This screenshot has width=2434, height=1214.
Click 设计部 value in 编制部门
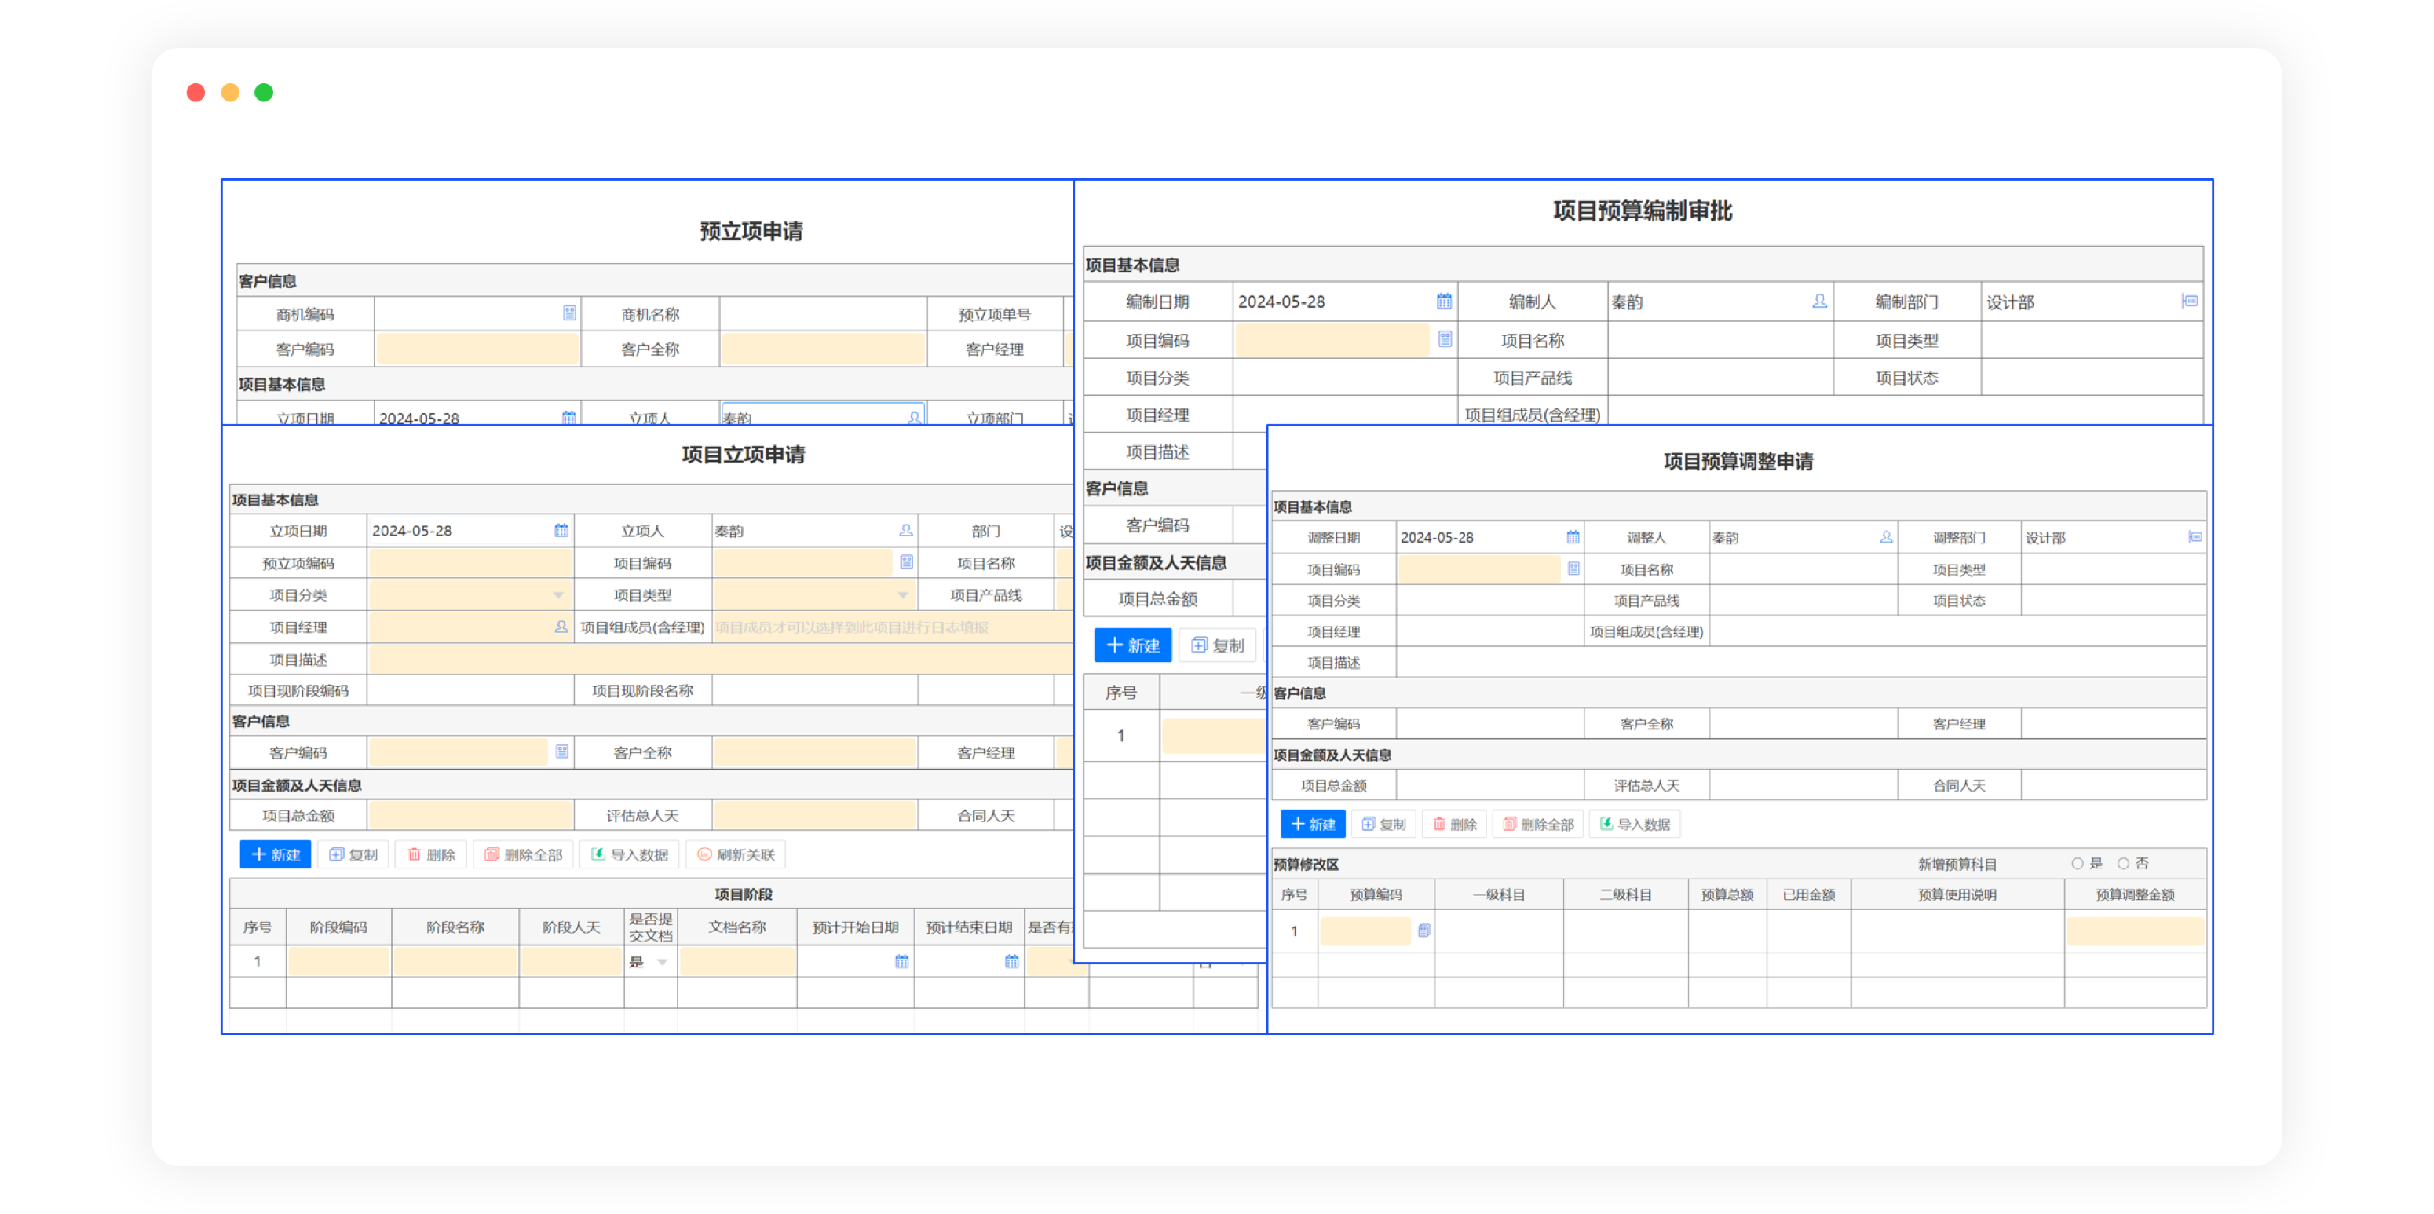(2010, 302)
